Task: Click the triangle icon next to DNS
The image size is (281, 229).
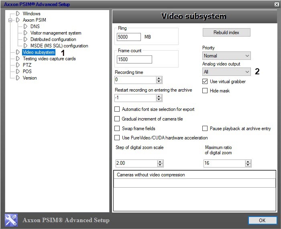Action: 25,27
